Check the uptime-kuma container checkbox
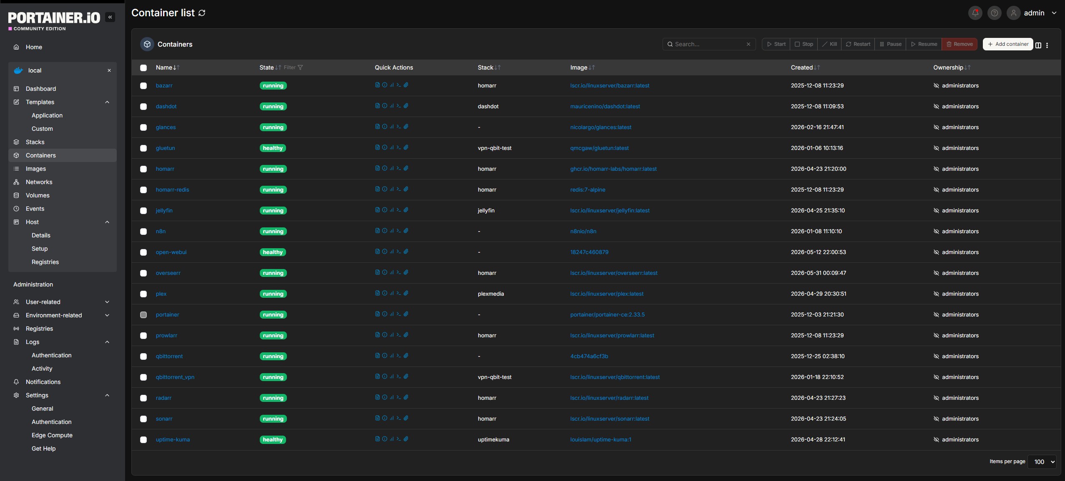1065x481 pixels. point(143,440)
